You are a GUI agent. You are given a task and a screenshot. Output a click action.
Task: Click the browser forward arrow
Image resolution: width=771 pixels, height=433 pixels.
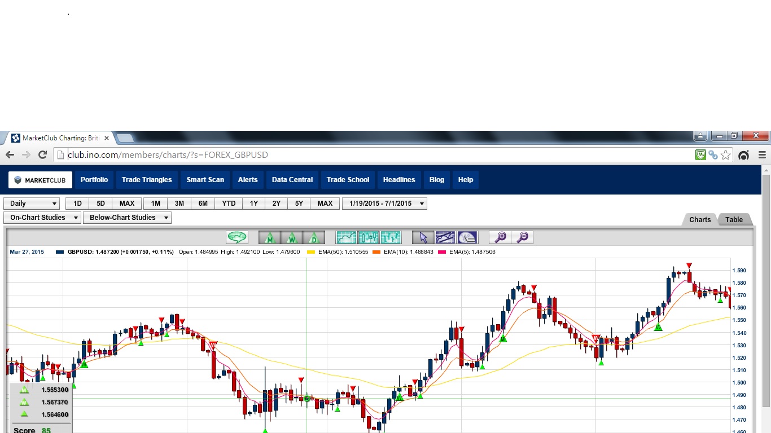(x=26, y=154)
